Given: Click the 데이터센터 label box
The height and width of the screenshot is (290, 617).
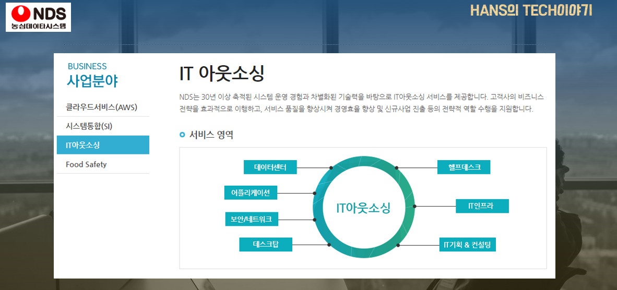Looking at the screenshot, I should [270, 167].
